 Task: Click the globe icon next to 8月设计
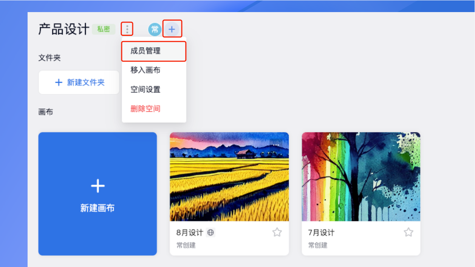(211, 233)
